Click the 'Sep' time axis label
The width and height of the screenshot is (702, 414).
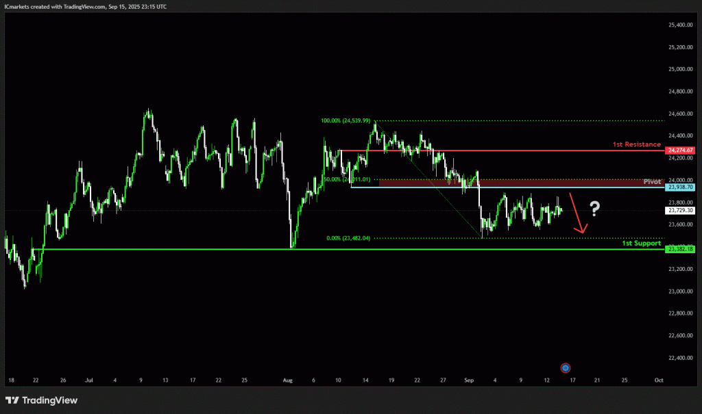[x=469, y=380]
